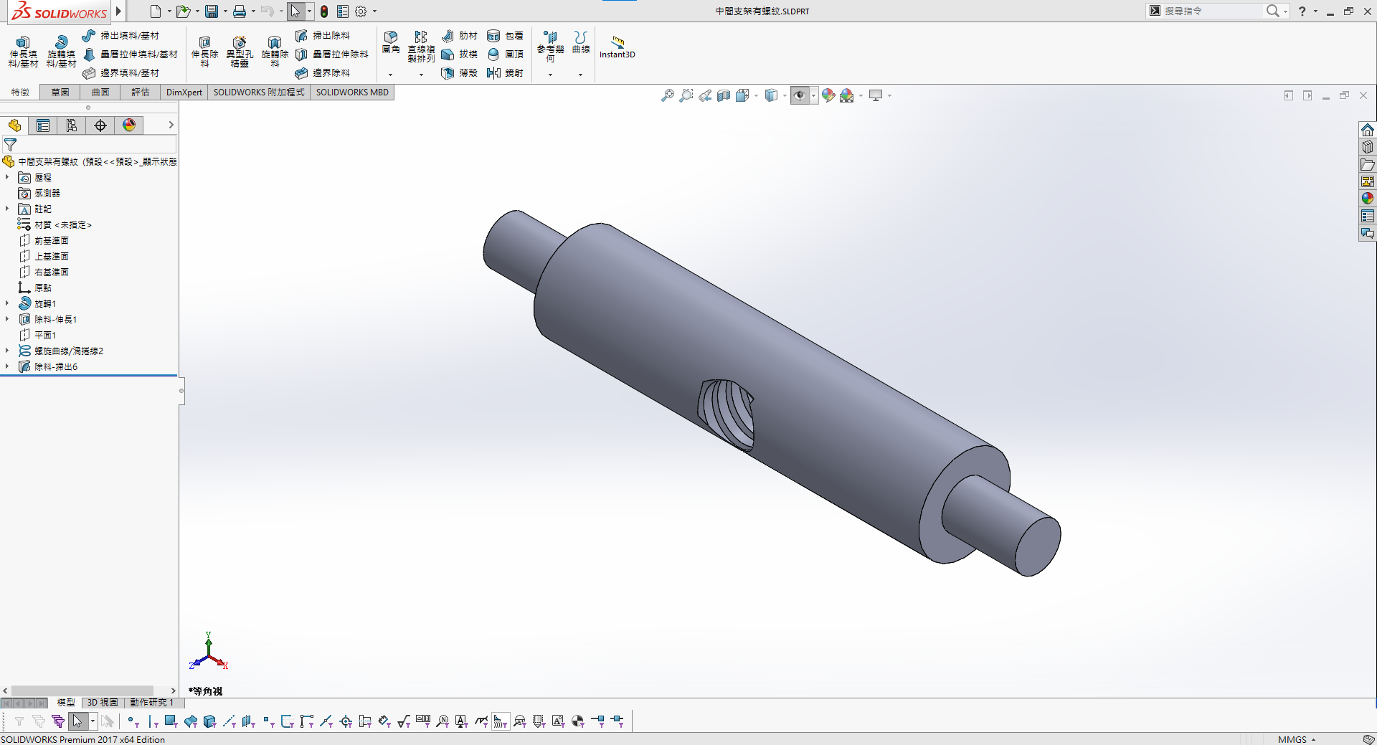Select the 拔模 draft tool
Viewport: 1377px width, 745px height.
pyautogui.click(x=460, y=54)
